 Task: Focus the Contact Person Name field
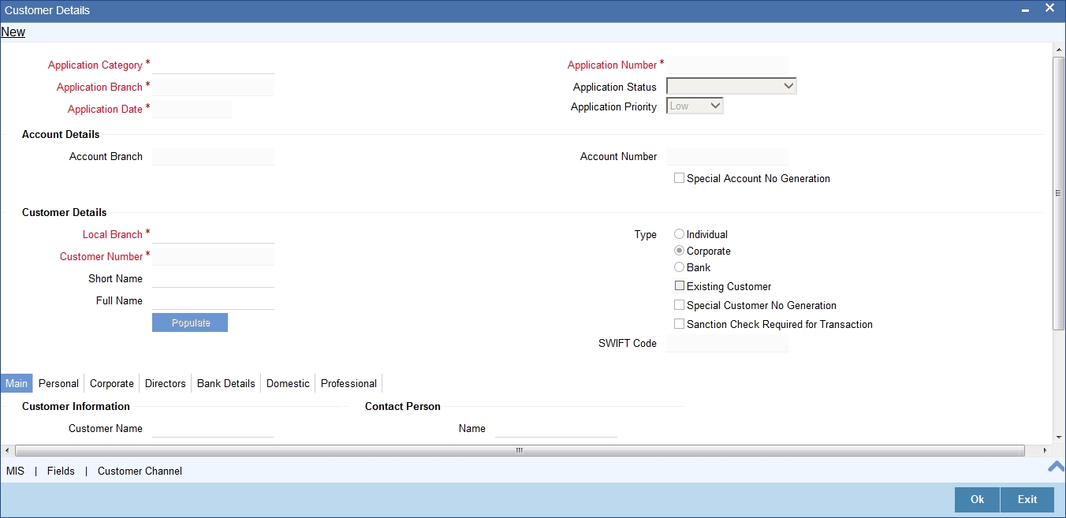556,428
